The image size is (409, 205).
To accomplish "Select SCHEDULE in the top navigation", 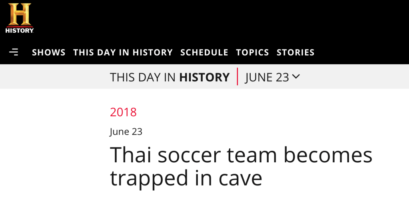I will 204,52.
